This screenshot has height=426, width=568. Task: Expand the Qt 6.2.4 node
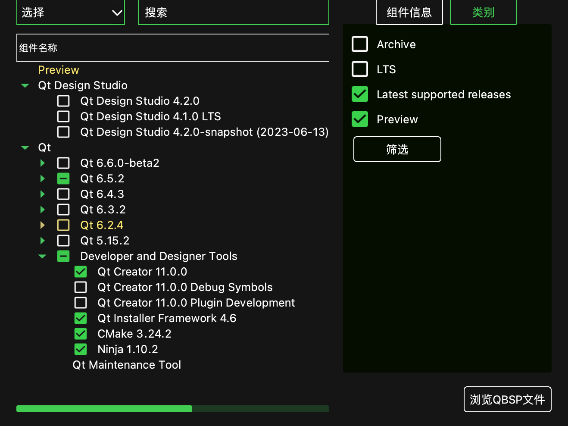coord(42,225)
